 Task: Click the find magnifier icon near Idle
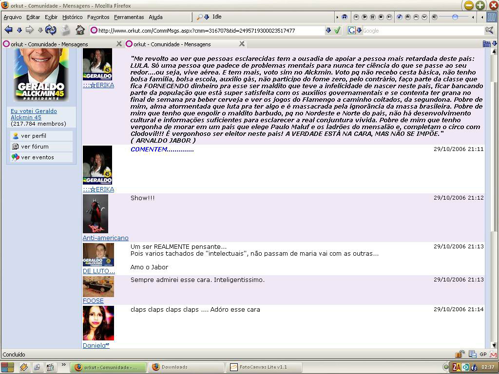point(199,17)
